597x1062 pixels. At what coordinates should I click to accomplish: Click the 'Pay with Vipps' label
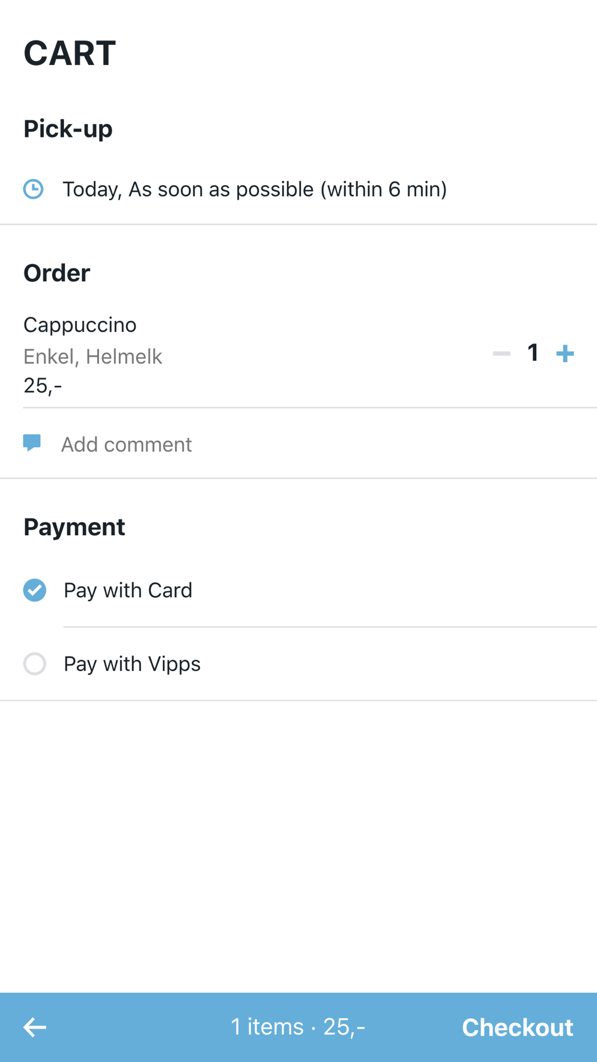[132, 664]
